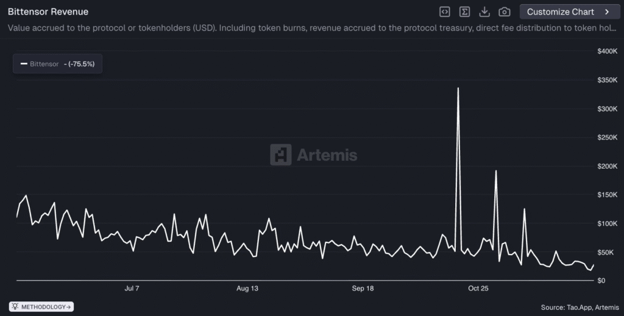Click the Aug 13 date axis label
The height and width of the screenshot is (316, 624).
[247, 288]
